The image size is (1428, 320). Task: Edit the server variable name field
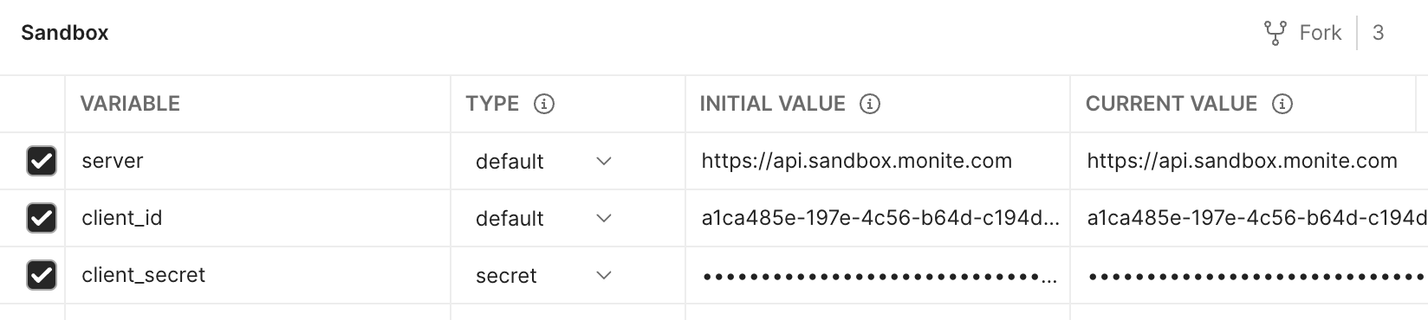click(x=257, y=161)
